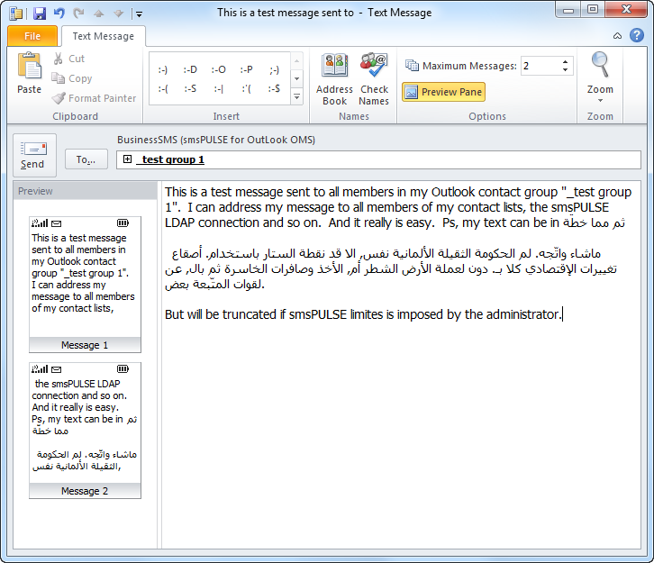The height and width of the screenshot is (563, 654).
Task: Click the envelope icon in Message 1 preview
Action: 57,223
